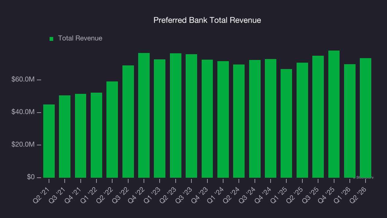Click the $20.0M axis label
Screen dimensions: 387x218
(23, 145)
